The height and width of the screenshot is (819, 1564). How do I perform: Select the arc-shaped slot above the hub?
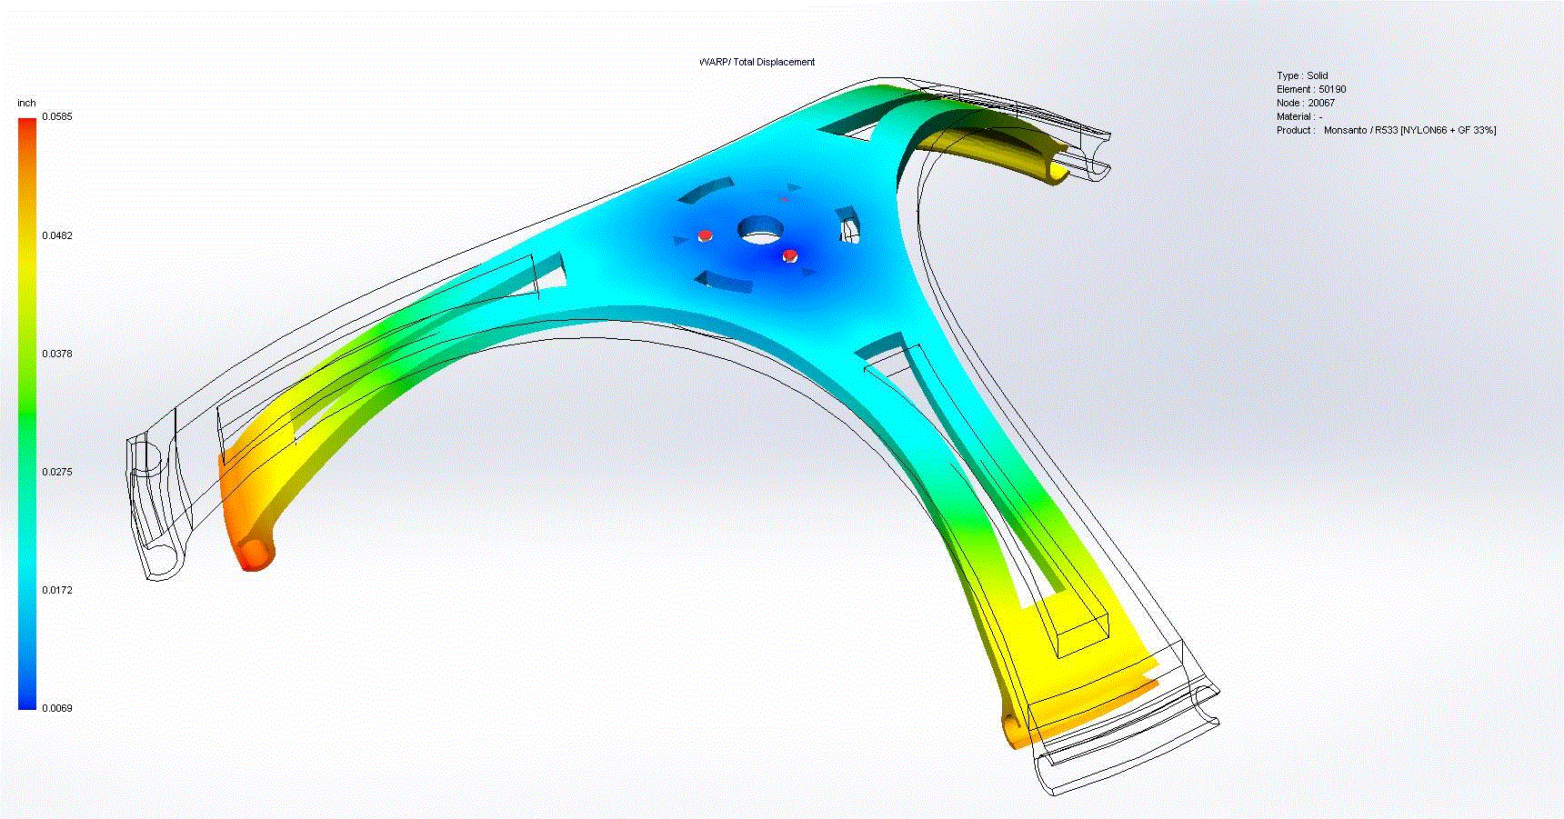coord(709,191)
